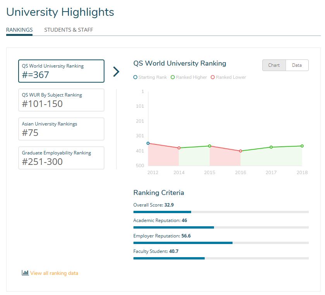Click the '2015' x-axis label
Screen dimensions: 325x295
210,173
